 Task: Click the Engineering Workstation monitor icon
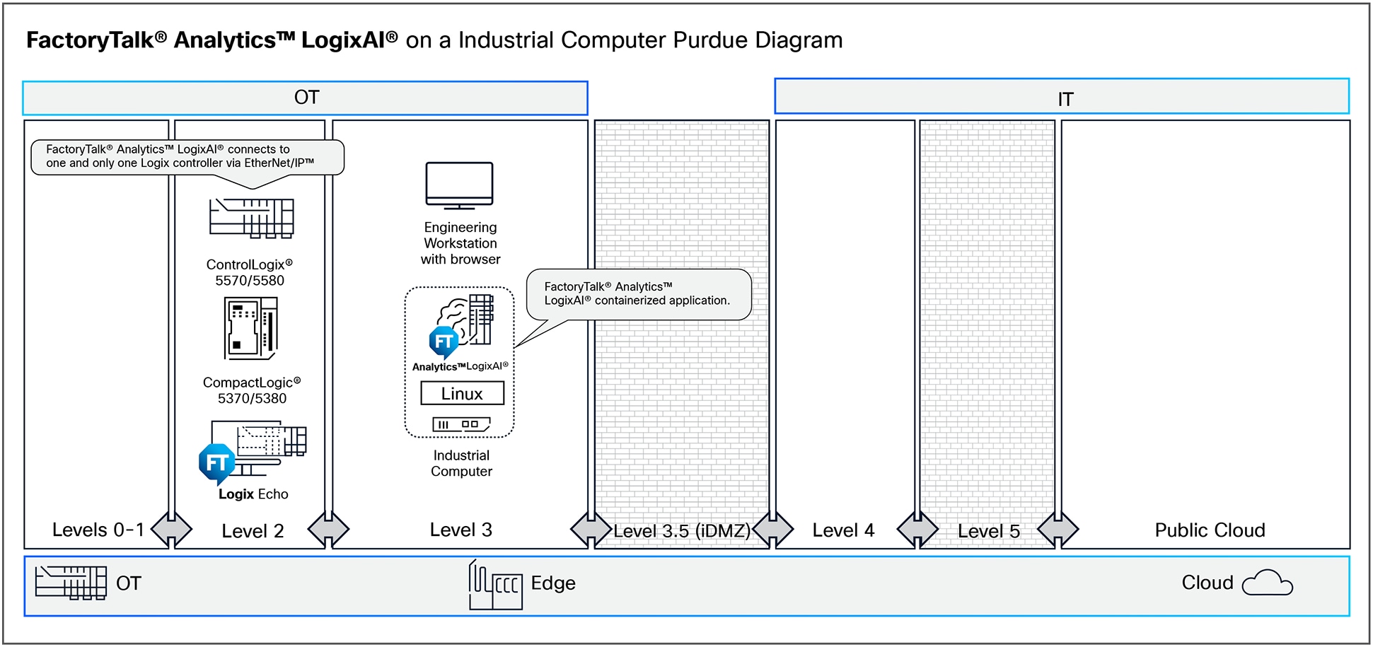tap(459, 186)
